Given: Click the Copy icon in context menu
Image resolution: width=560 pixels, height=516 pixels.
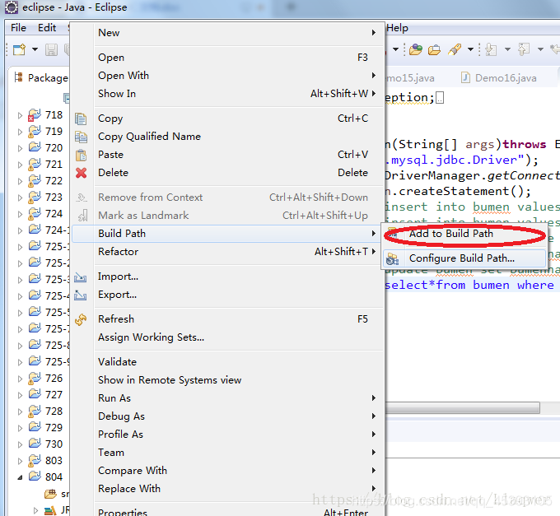Looking at the screenshot, I should (x=81, y=119).
